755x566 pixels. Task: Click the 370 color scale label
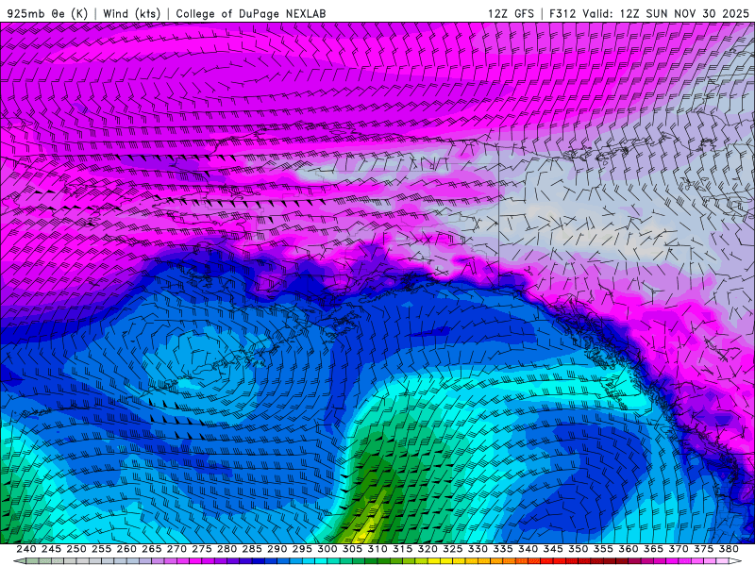679,549
